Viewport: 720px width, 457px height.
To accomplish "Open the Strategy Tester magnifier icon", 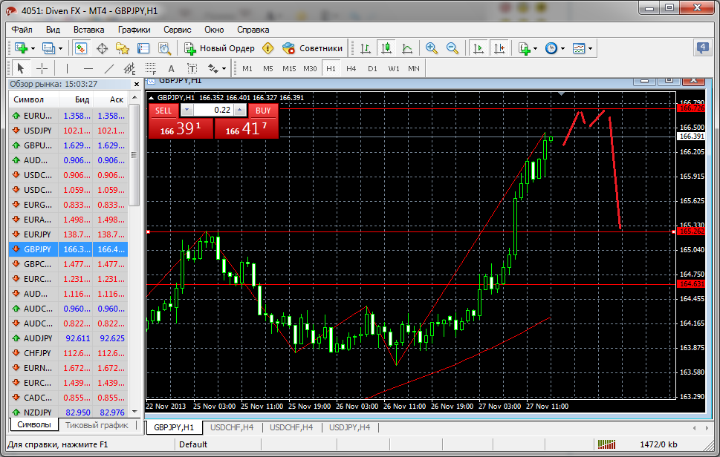I will 164,48.
